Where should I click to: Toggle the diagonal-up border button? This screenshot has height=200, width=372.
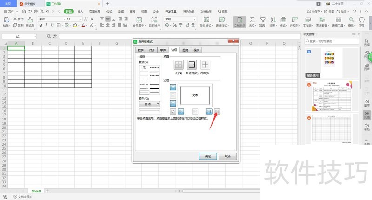(x=173, y=112)
